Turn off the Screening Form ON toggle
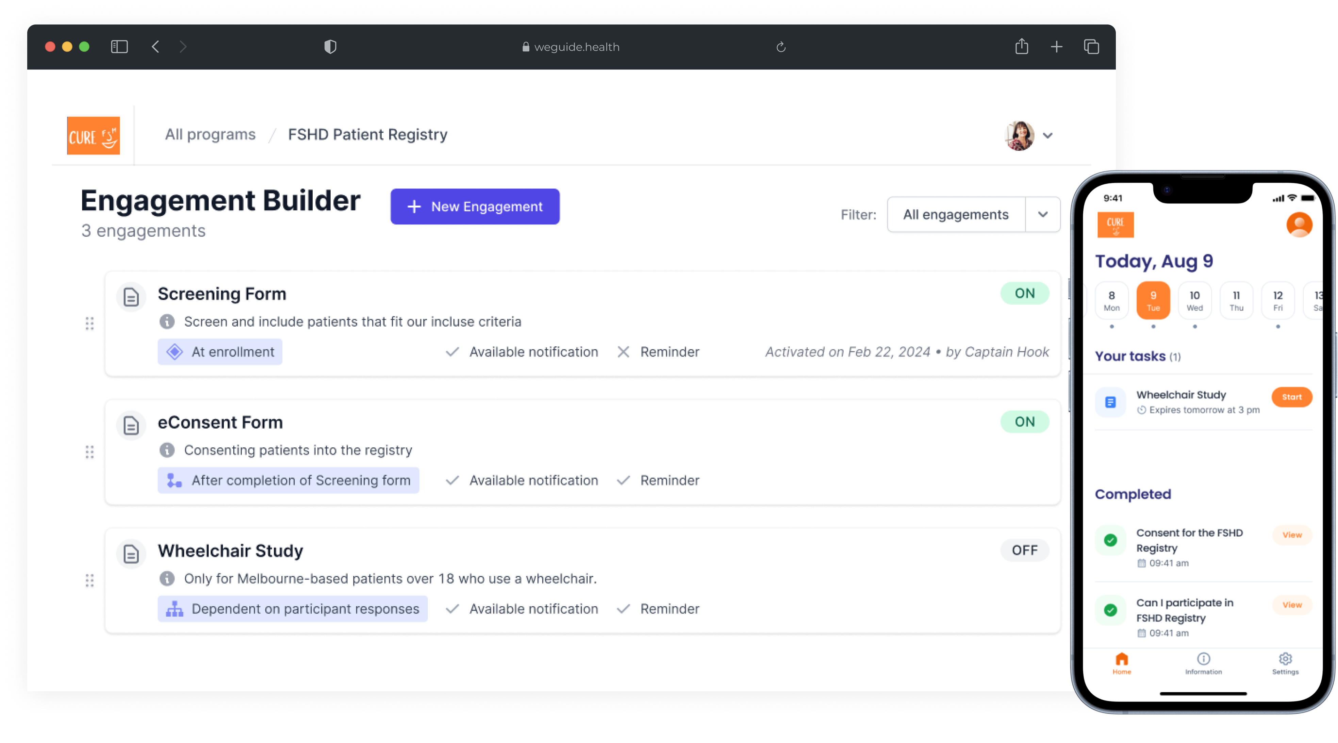The image size is (1338, 743). click(1024, 294)
